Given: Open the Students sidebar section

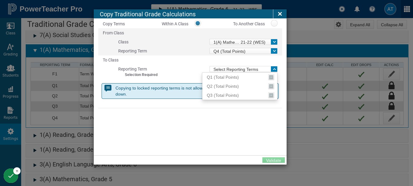Looking at the screenshot, I should [11, 71].
